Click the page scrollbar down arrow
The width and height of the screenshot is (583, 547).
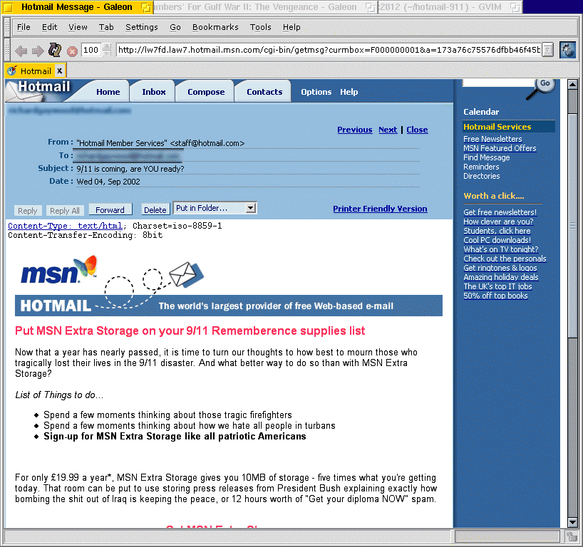pos(572,522)
